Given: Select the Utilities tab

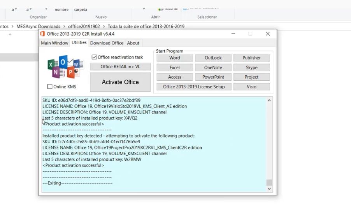Looking at the screenshot, I should click(x=79, y=42).
